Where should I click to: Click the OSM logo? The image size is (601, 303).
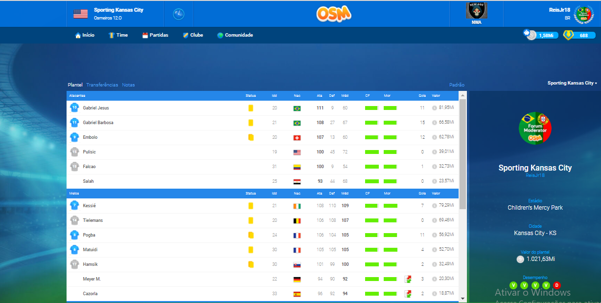point(334,14)
